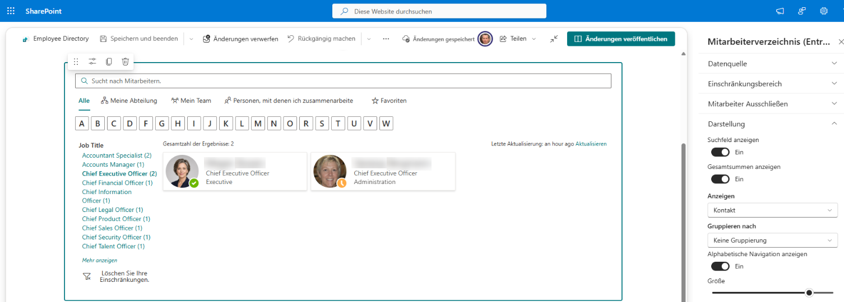Filter by the letter W

point(386,124)
